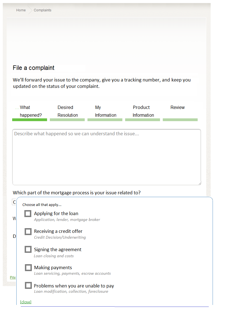
Task: Click the progress bar segment under Review
Action: 180,120
